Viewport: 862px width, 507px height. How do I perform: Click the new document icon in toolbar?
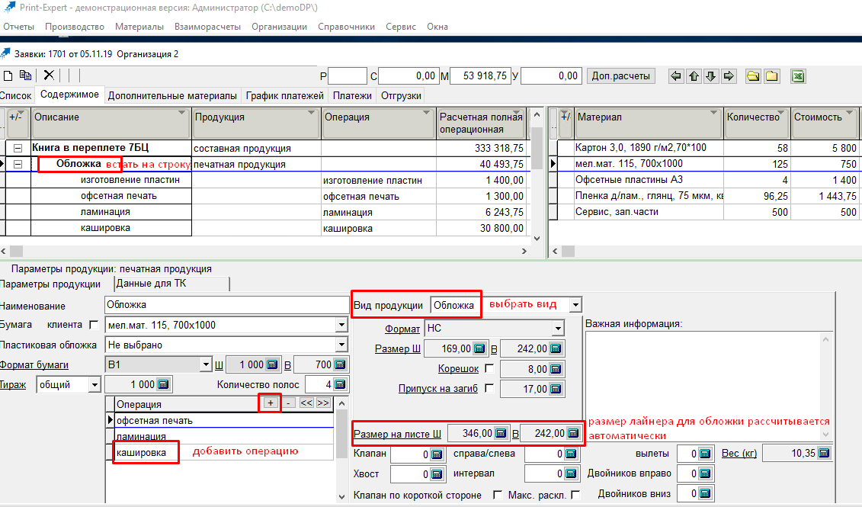point(8,75)
